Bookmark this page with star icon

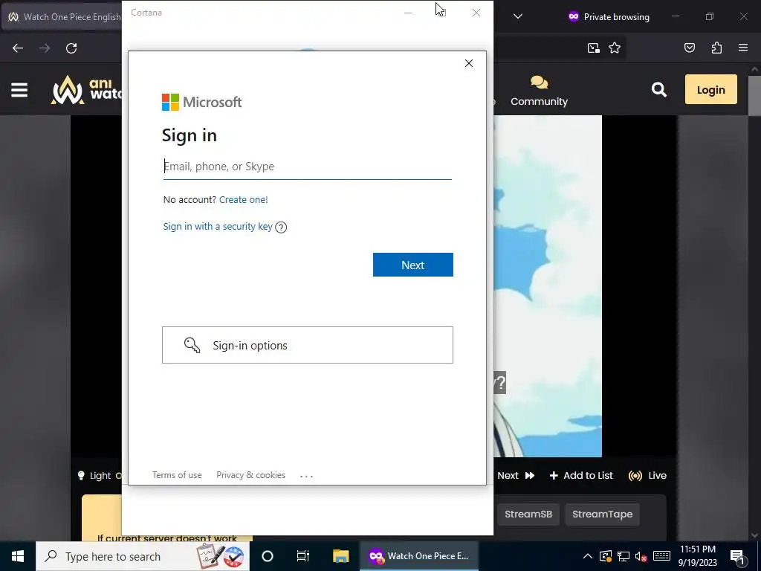pos(615,48)
